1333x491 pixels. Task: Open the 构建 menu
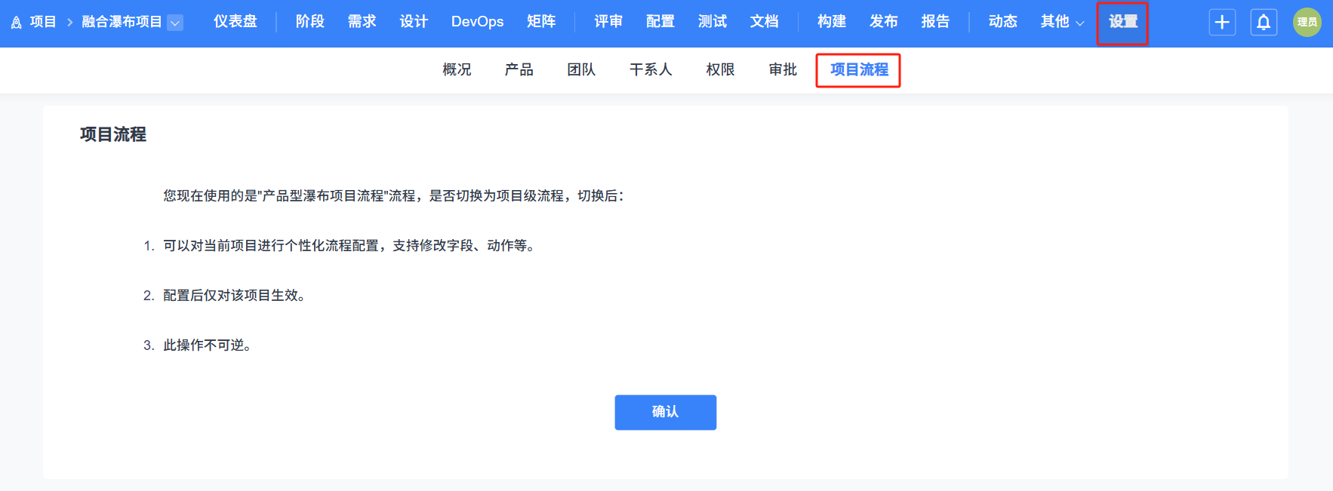(x=832, y=22)
